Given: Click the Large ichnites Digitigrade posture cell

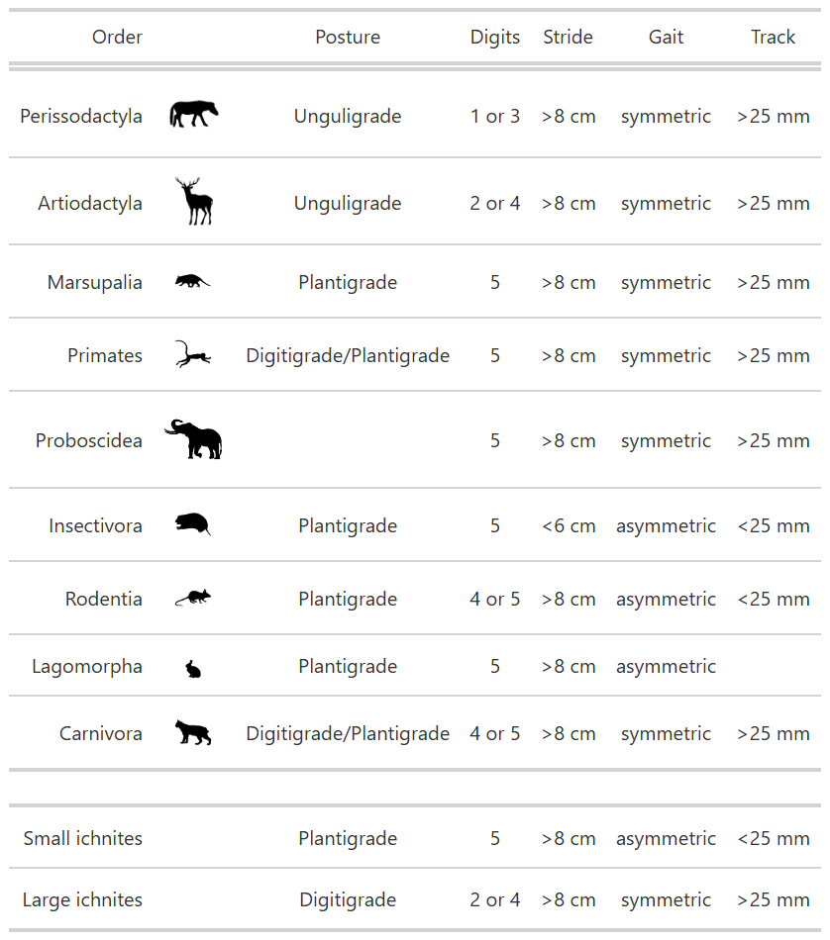Looking at the screenshot, I should click(348, 900).
